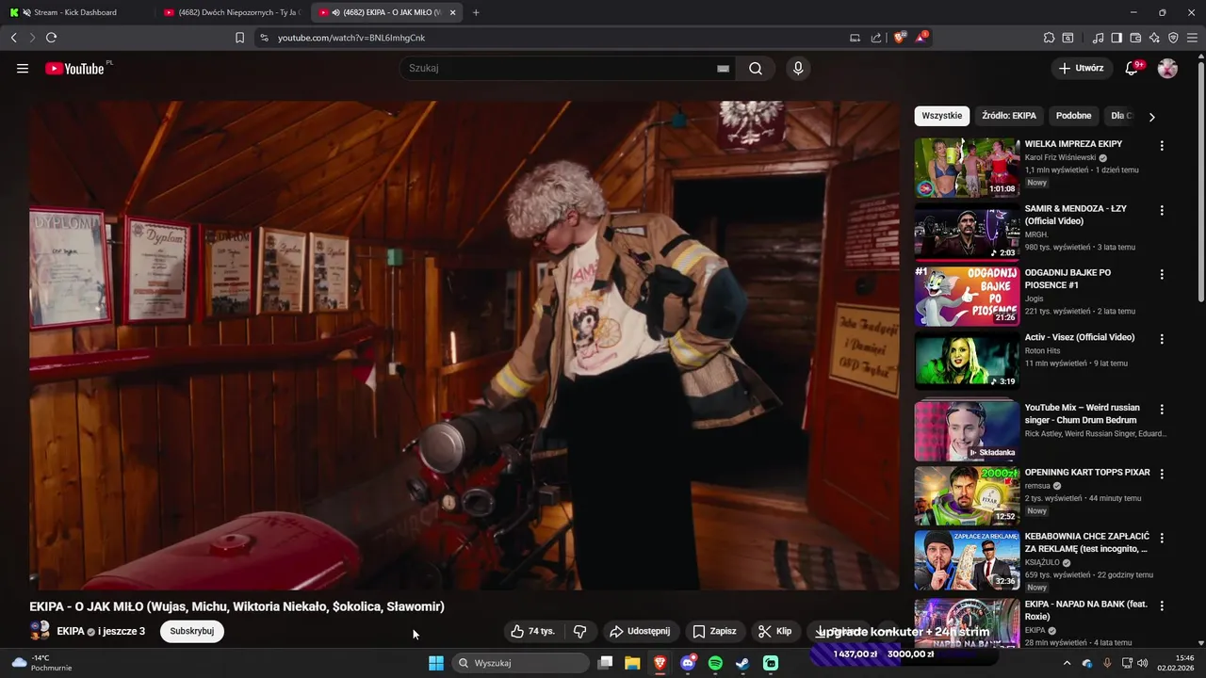The height and width of the screenshot is (678, 1206).
Task: Activate voice search microphone
Action: pos(798,69)
